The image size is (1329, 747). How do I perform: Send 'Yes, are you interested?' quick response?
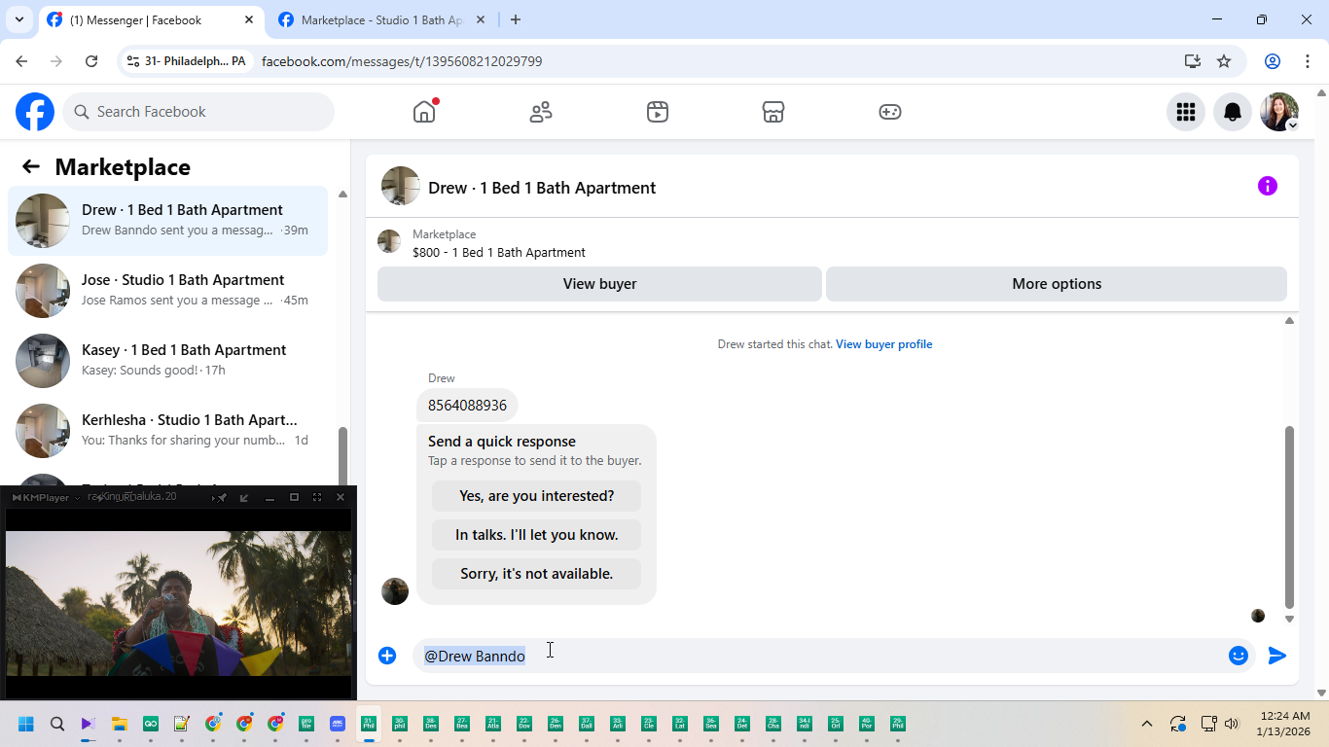click(536, 496)
